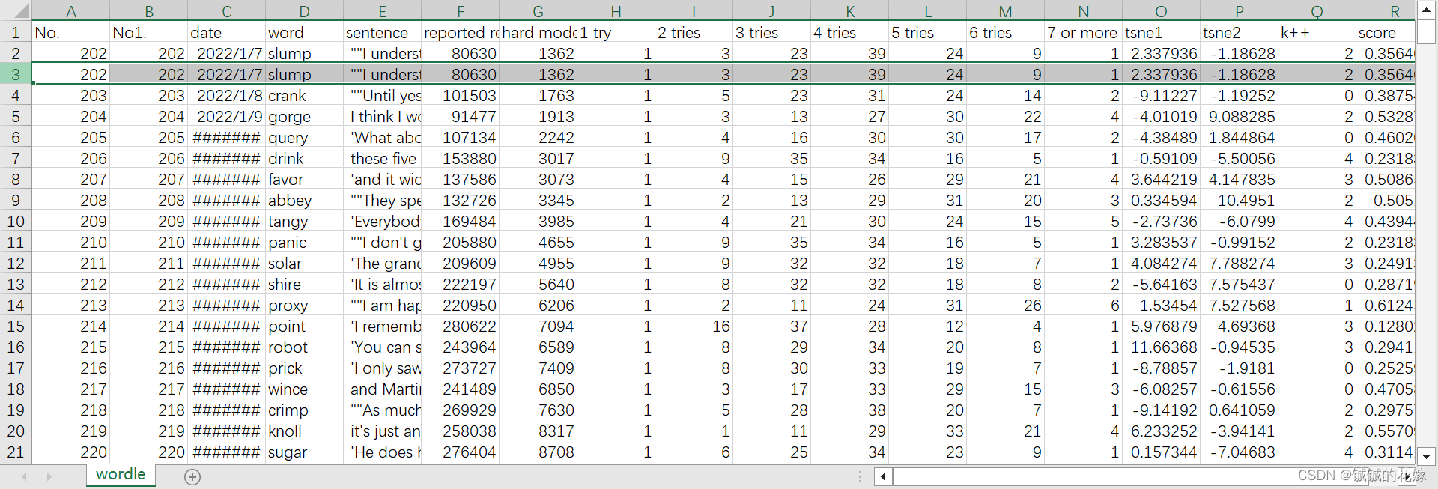
Task: Click the 'No1.' header cell
Action: pyautogui.click(x=149, y=32)
